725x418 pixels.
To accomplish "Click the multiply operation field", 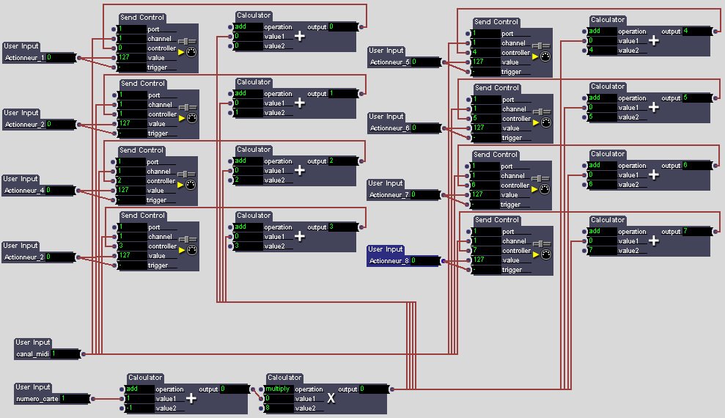I will pyautogui.click(x=278, y=389).
